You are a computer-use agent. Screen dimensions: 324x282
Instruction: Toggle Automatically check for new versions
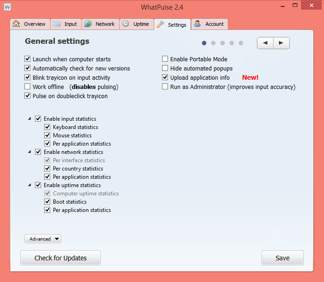pyautogui.click(x=28, y=68)
